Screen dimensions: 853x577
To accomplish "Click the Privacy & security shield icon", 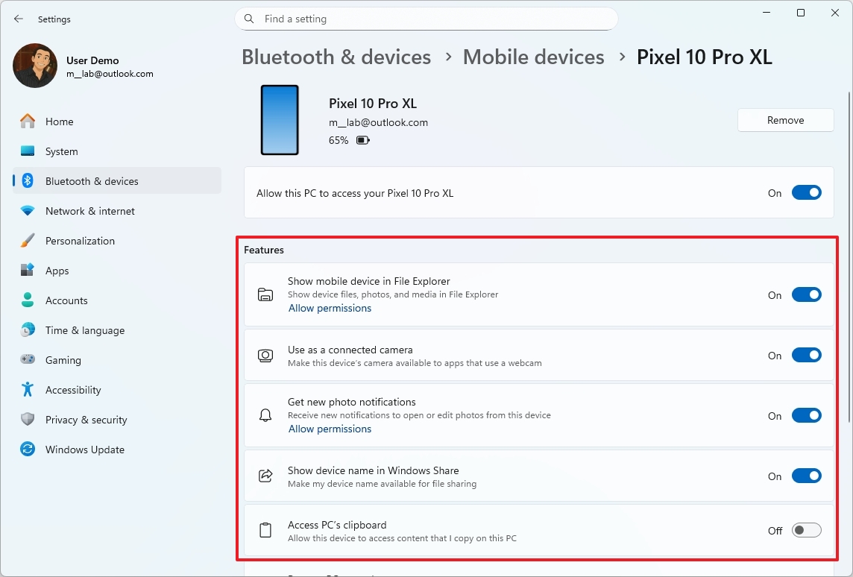I will [x=28, y=420].
